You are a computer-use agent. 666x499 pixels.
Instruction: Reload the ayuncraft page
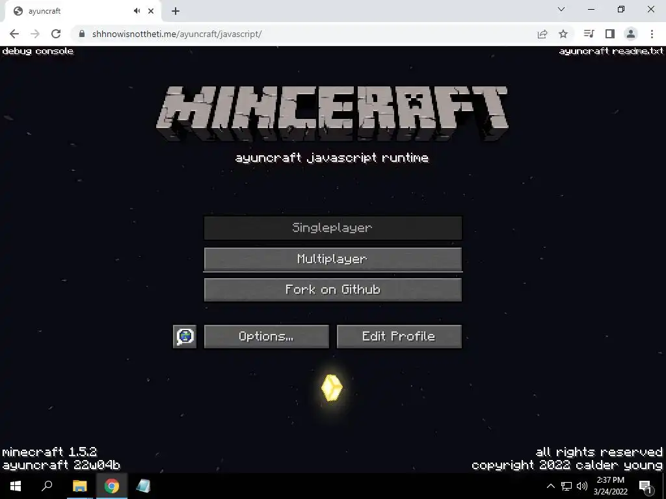point(56,34)
